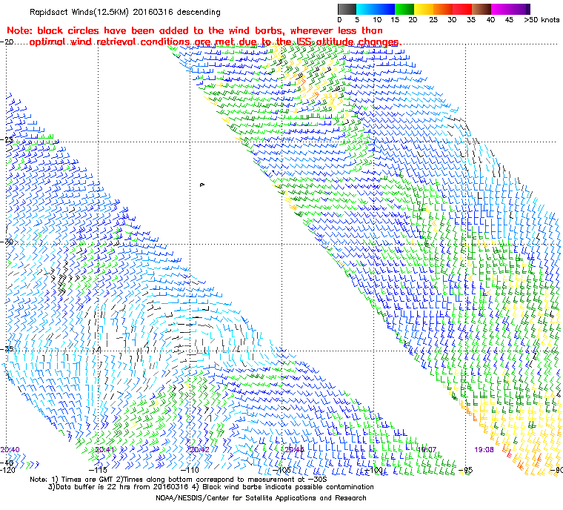
Task: Click the '>50 knots' legend label
Action: (x=542, y=20)
